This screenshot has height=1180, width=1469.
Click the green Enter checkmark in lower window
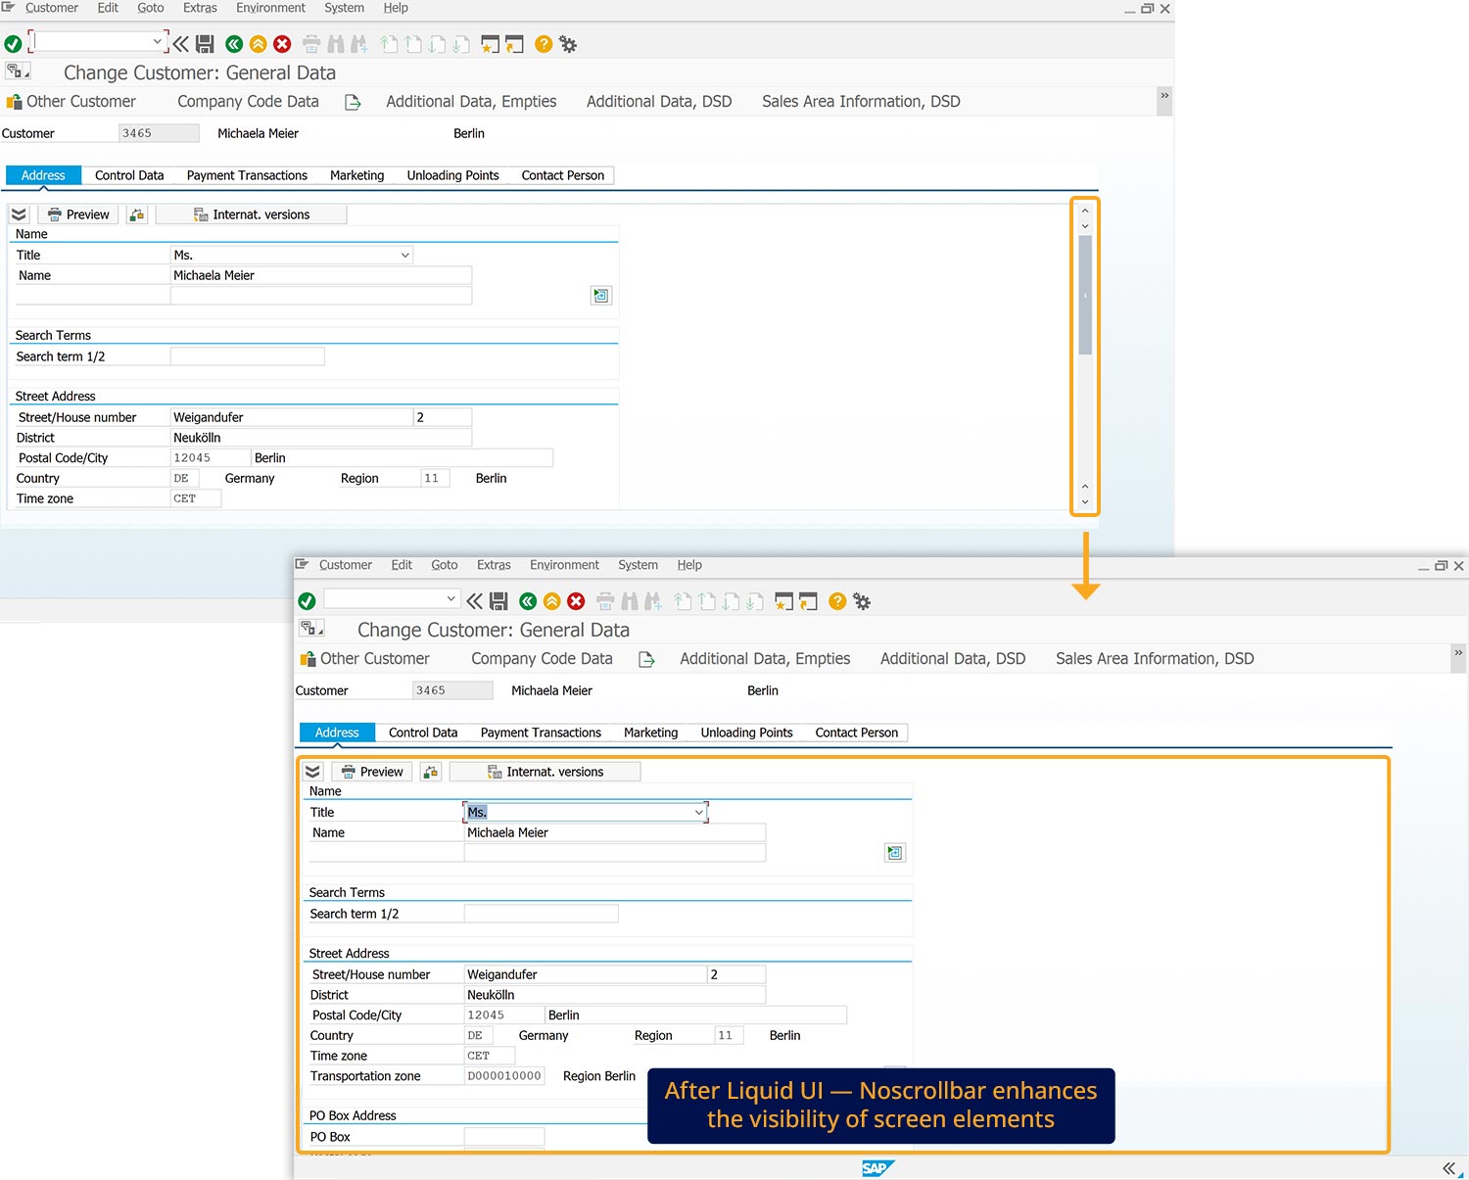tap(307, 601)
